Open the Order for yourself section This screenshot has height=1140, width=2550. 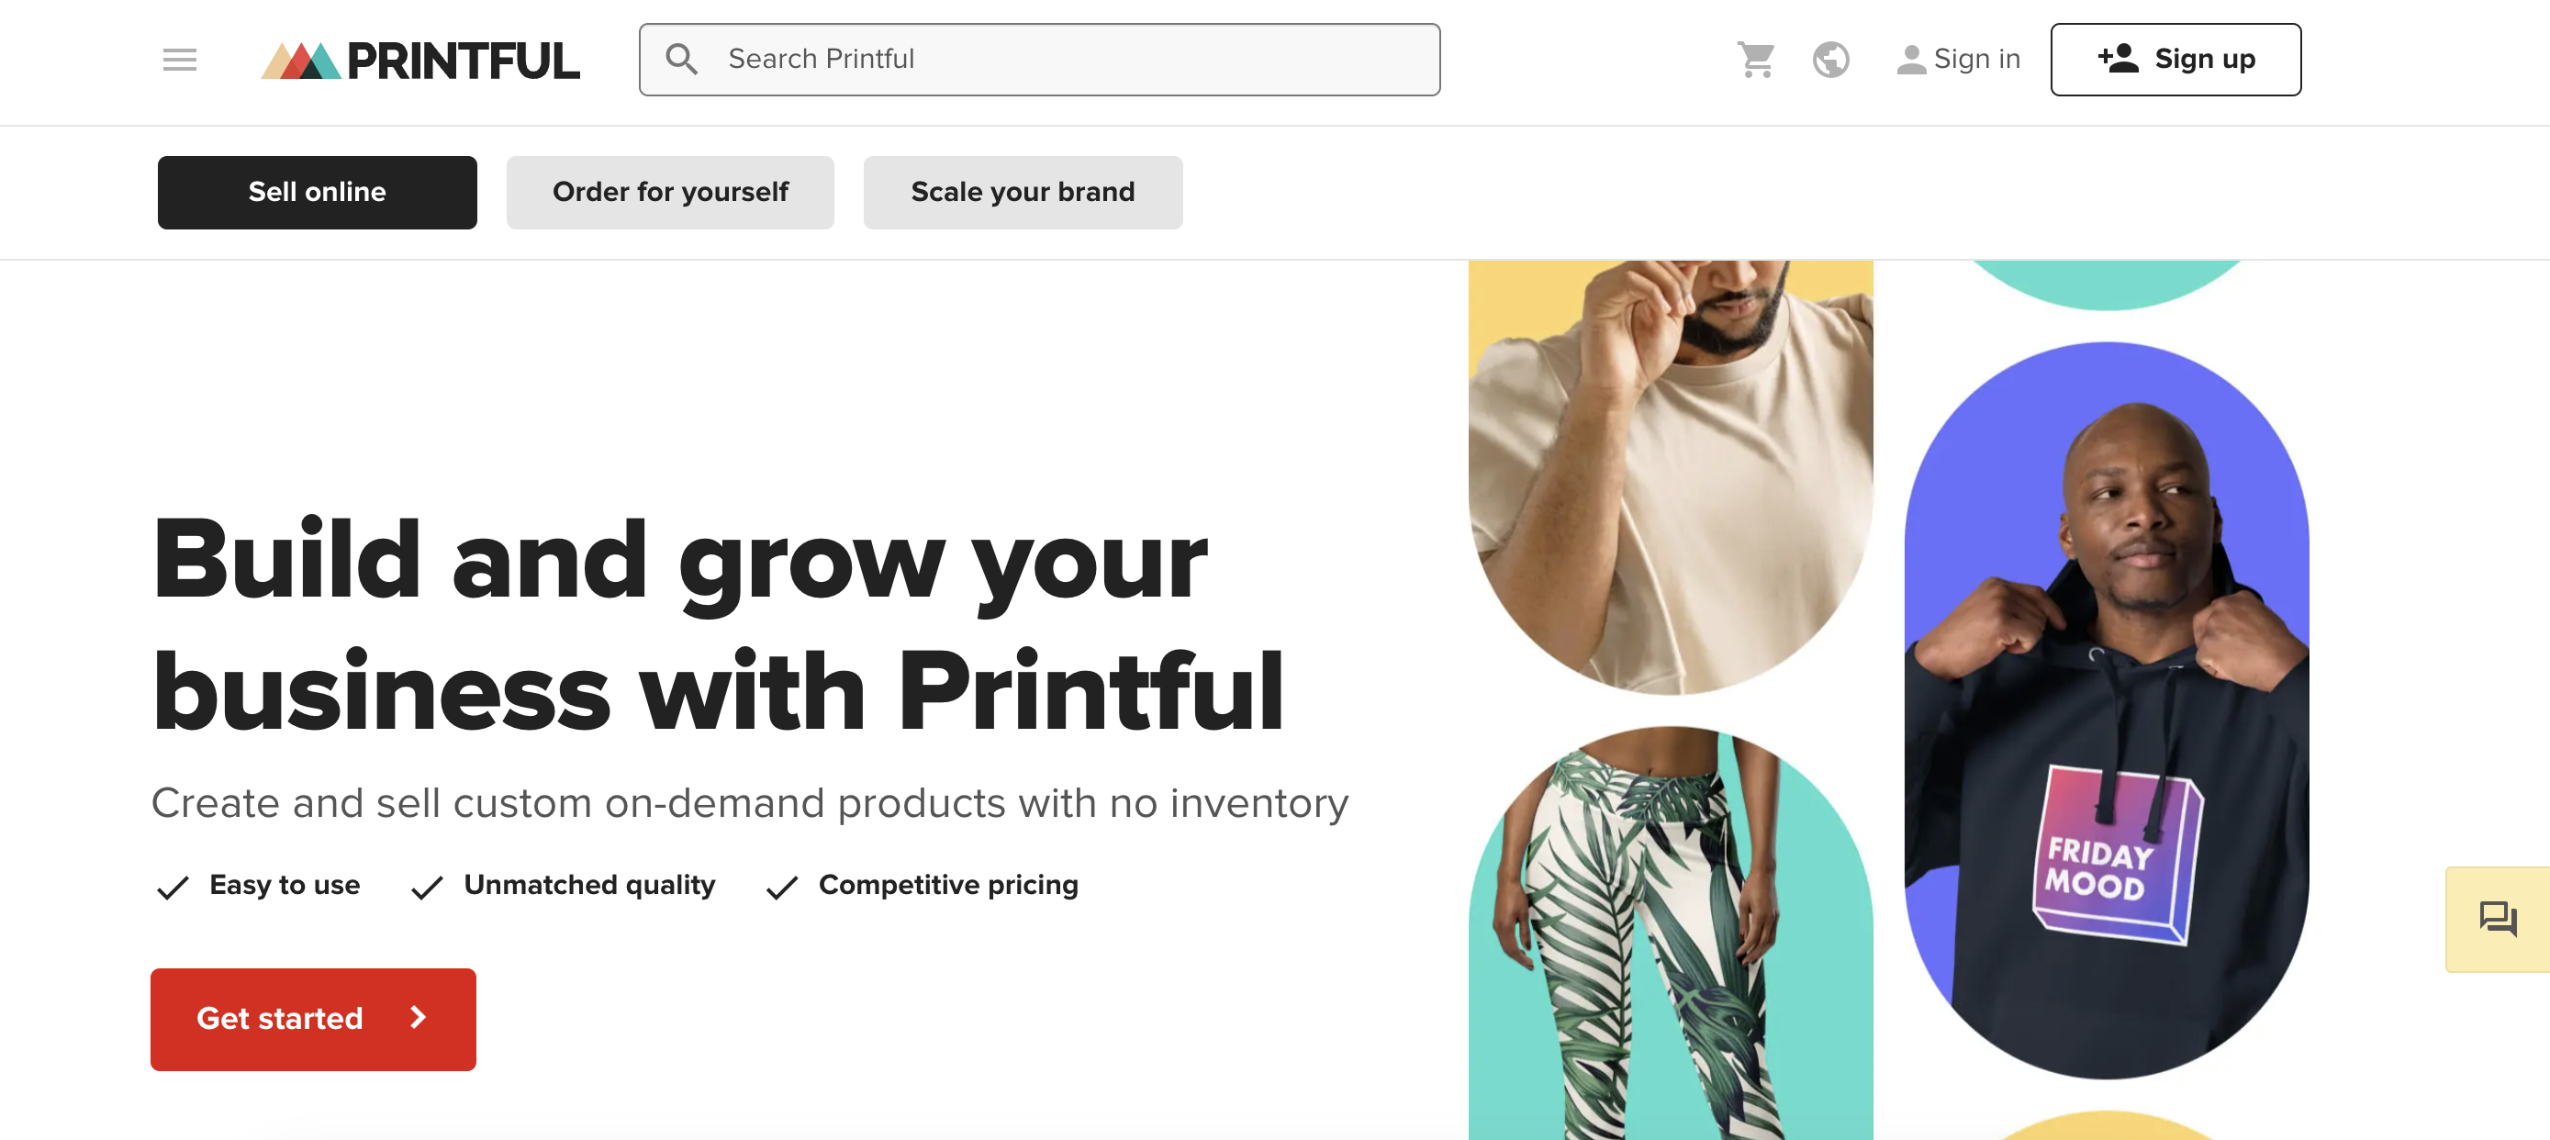pyautogui.click(x=670, y=192)
